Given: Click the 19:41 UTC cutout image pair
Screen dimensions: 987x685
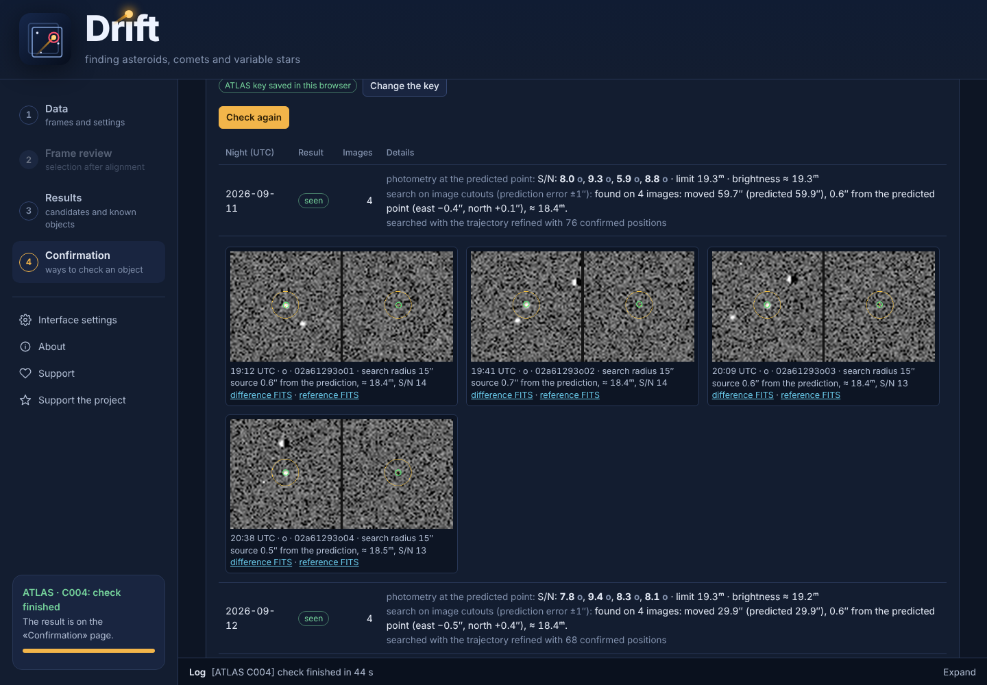Looking at the screenshot, I should [x=583, y=306].
